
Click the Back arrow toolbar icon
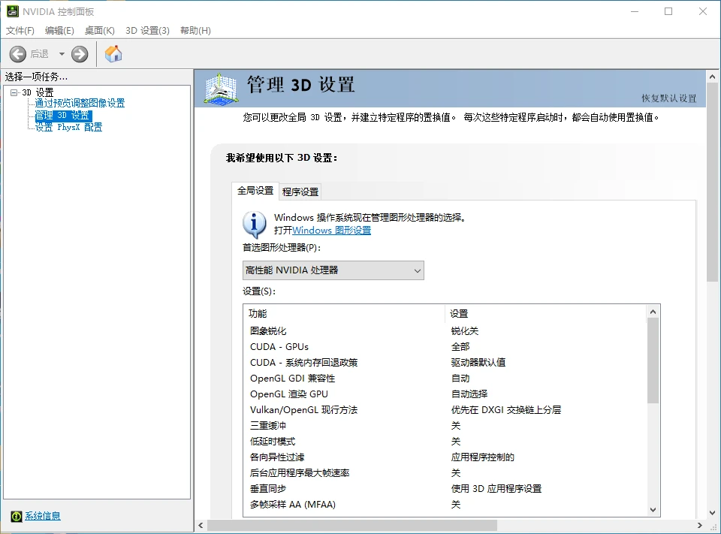click(x=18, y=54)
